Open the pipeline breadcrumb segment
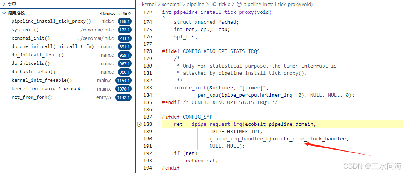This screenshot has width=403, height=173. [196, 4]
